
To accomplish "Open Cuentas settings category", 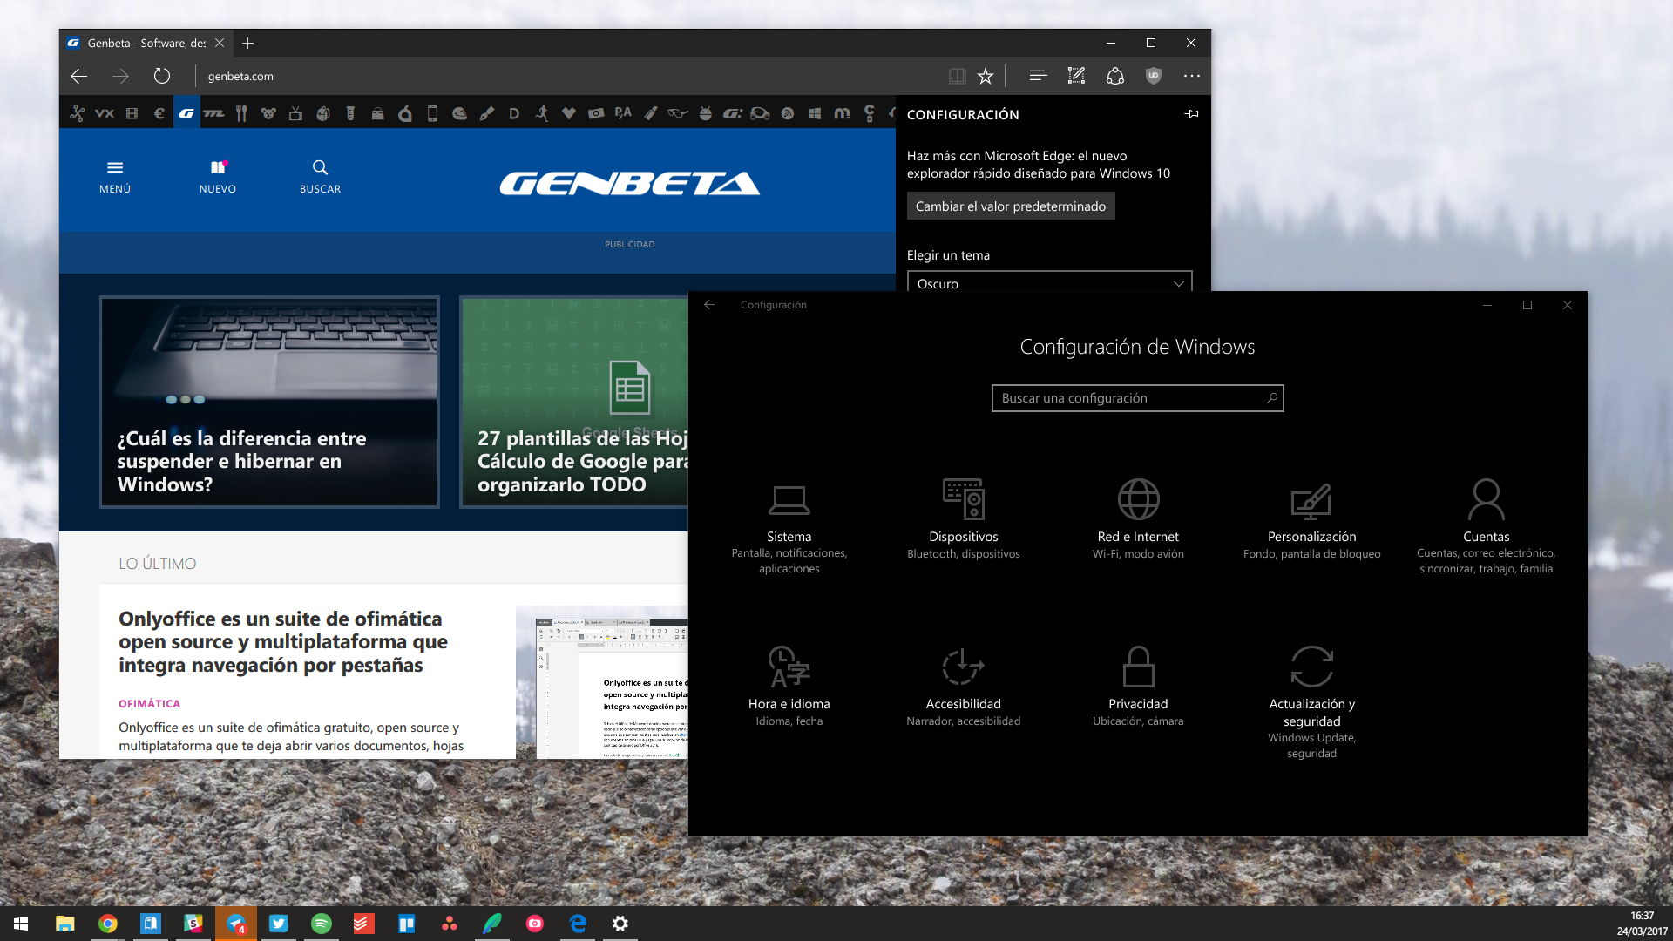I will click(x=1487, y=525).
